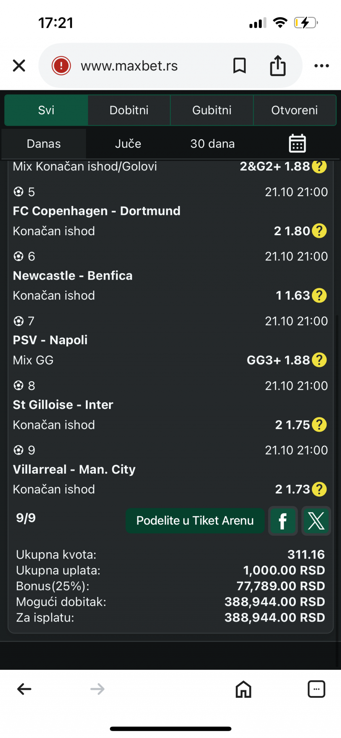Screen dimensions: 341x738
Task: Show help for Newcastle - Benfica odds
Action: click(x=319, y=296)
